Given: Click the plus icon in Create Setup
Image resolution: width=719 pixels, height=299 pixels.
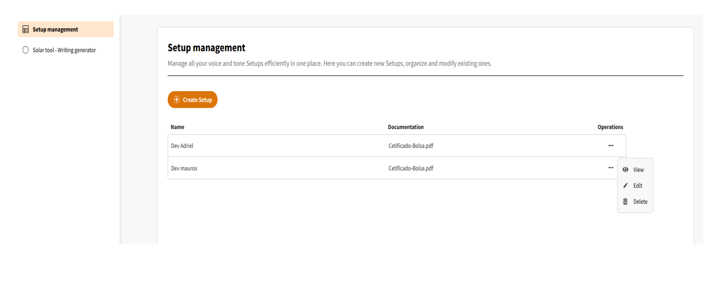Looking at the screenshot, I should (x=177, y=100).
